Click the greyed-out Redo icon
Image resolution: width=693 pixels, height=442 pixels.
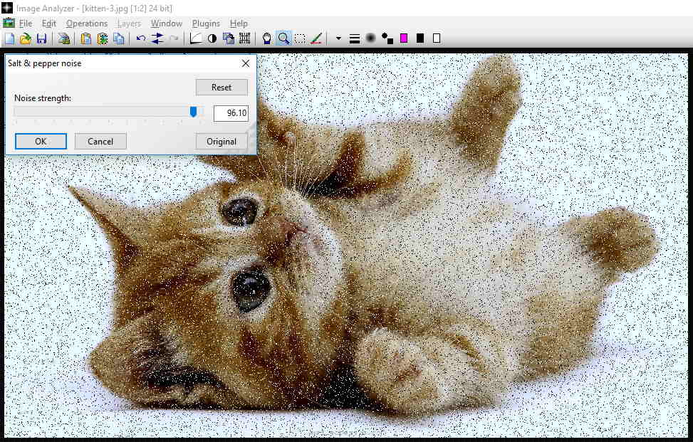[174, 39]
